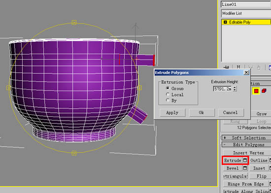Screen dimensions: 271x193
Task: Click the Apply button in Extrude Polygons
Action: point(172,113)
